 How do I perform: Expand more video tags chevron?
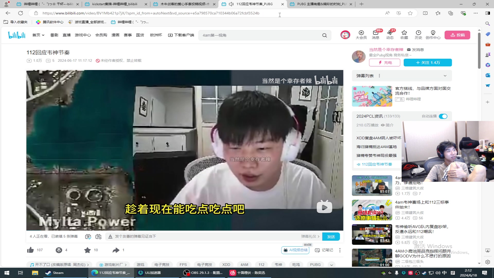(332, 265)
